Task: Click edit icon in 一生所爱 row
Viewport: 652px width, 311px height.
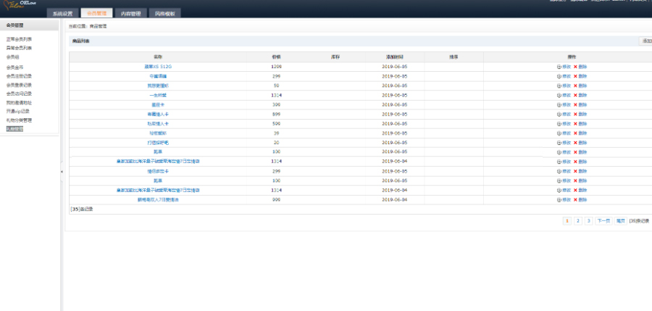Action: [x=559, y=95]
